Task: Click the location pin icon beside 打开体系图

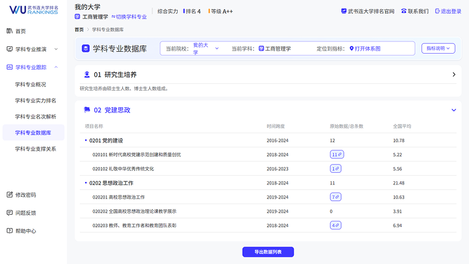Action: pyautogui.click(x=352, y=49)
